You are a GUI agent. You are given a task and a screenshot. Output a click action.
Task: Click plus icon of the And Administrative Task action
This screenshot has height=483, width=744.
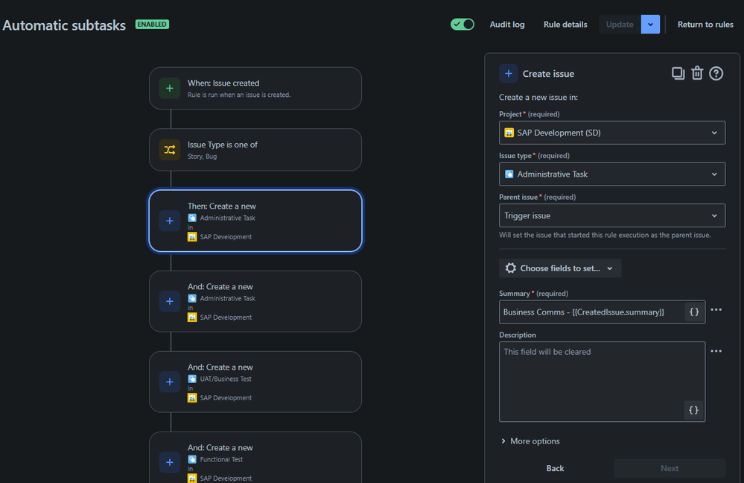tap(169, 301)
